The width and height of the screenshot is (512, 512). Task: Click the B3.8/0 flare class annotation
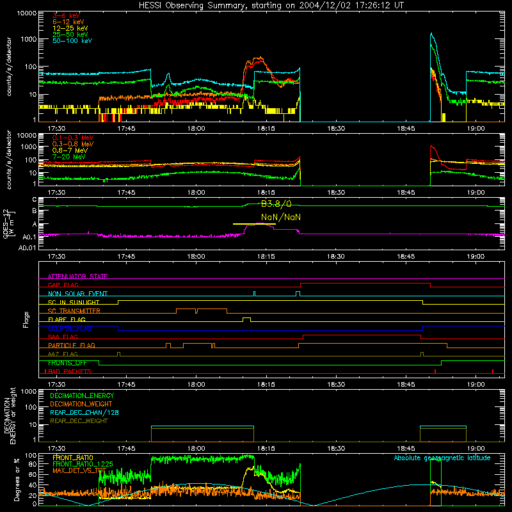tap(276, 204)
